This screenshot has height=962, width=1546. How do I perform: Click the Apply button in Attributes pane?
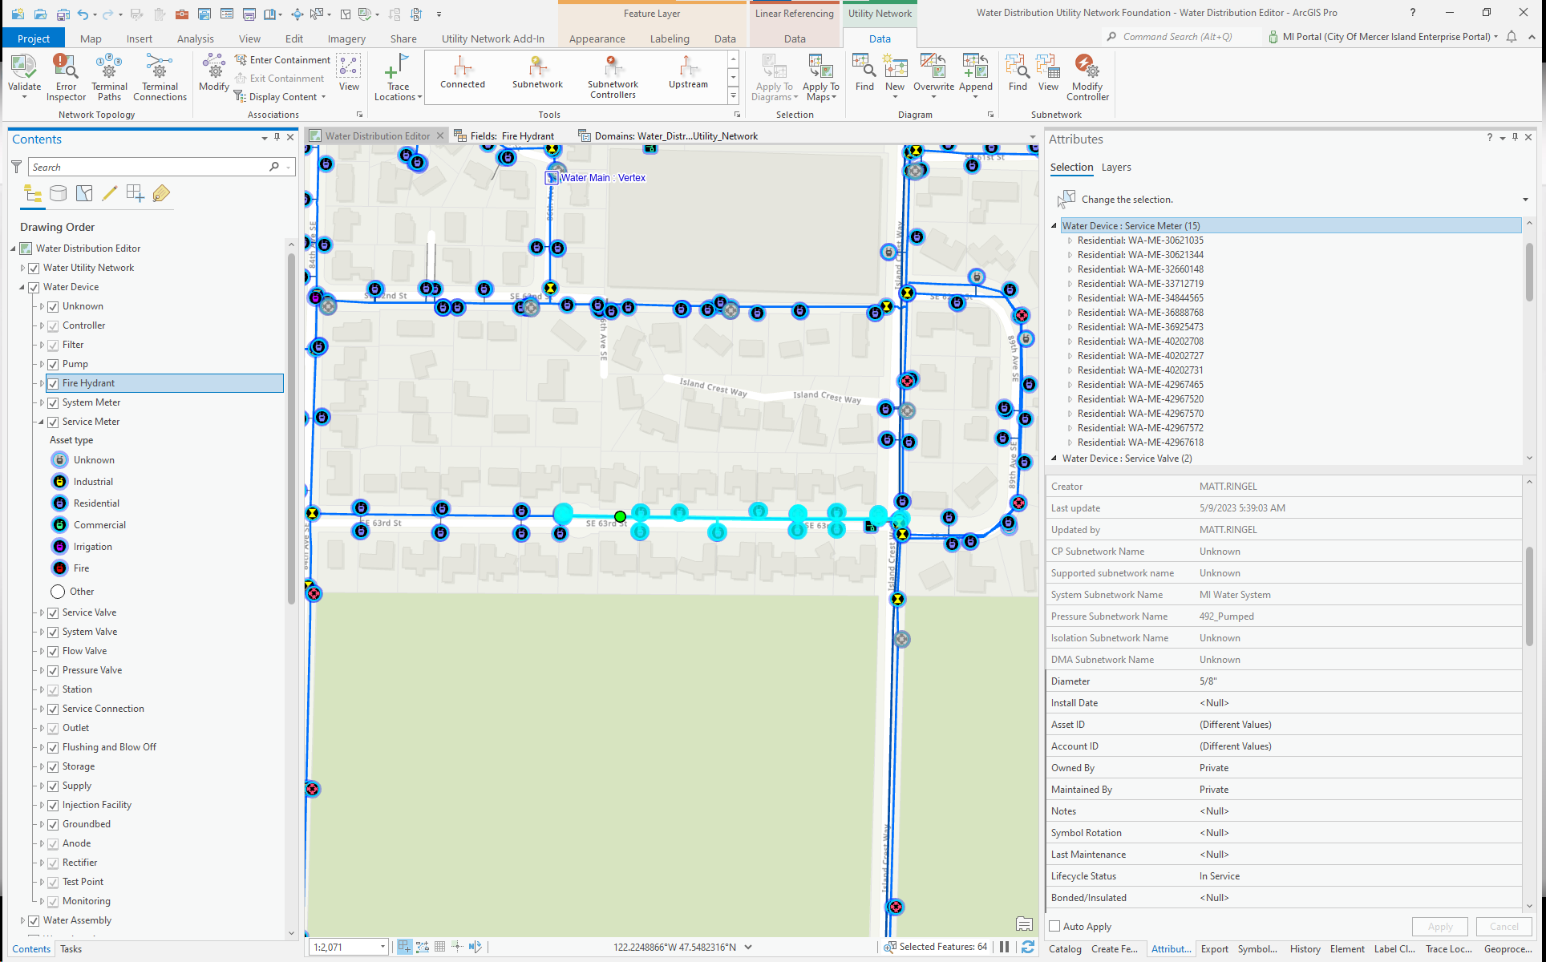[x=1439, y=926]
